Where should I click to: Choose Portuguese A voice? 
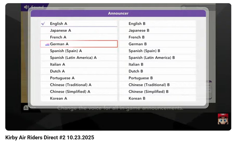tap(79, 78)
